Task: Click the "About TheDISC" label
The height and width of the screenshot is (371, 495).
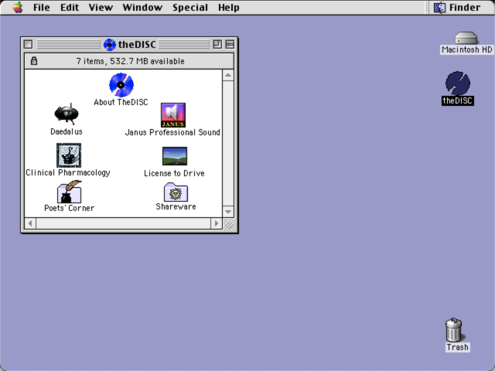Action: [x=121, y=102]
